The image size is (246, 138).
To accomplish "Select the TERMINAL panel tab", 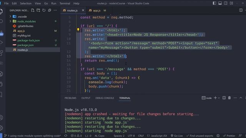I will click(125, 98).
